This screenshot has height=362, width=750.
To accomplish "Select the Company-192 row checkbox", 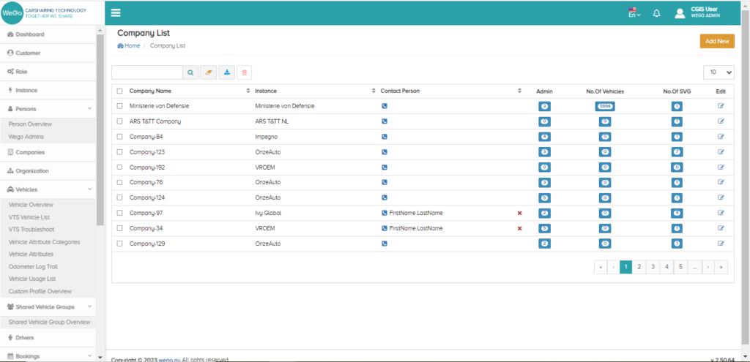I will point(120,167).
